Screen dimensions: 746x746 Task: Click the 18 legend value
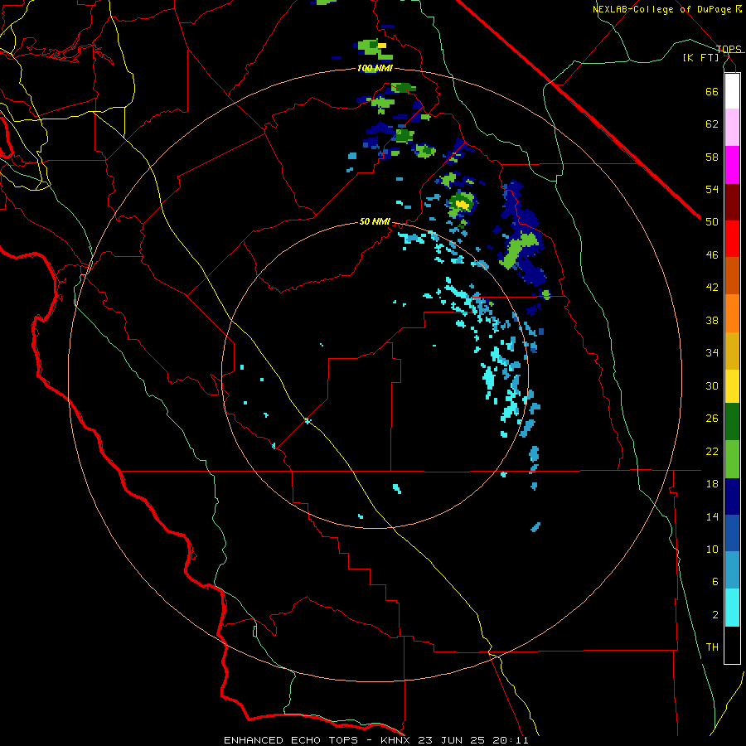712,484
